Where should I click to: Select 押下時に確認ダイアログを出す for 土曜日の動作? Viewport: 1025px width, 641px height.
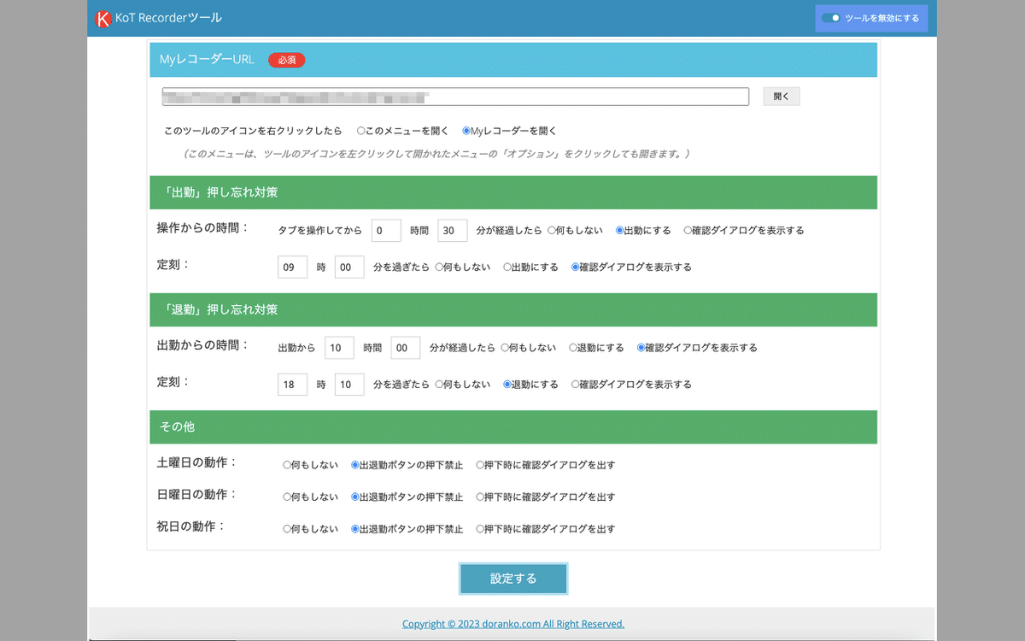(480, 466)
